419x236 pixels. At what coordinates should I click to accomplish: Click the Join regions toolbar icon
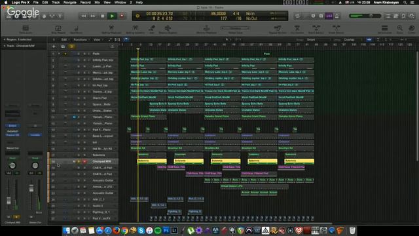tap(152, 29)
